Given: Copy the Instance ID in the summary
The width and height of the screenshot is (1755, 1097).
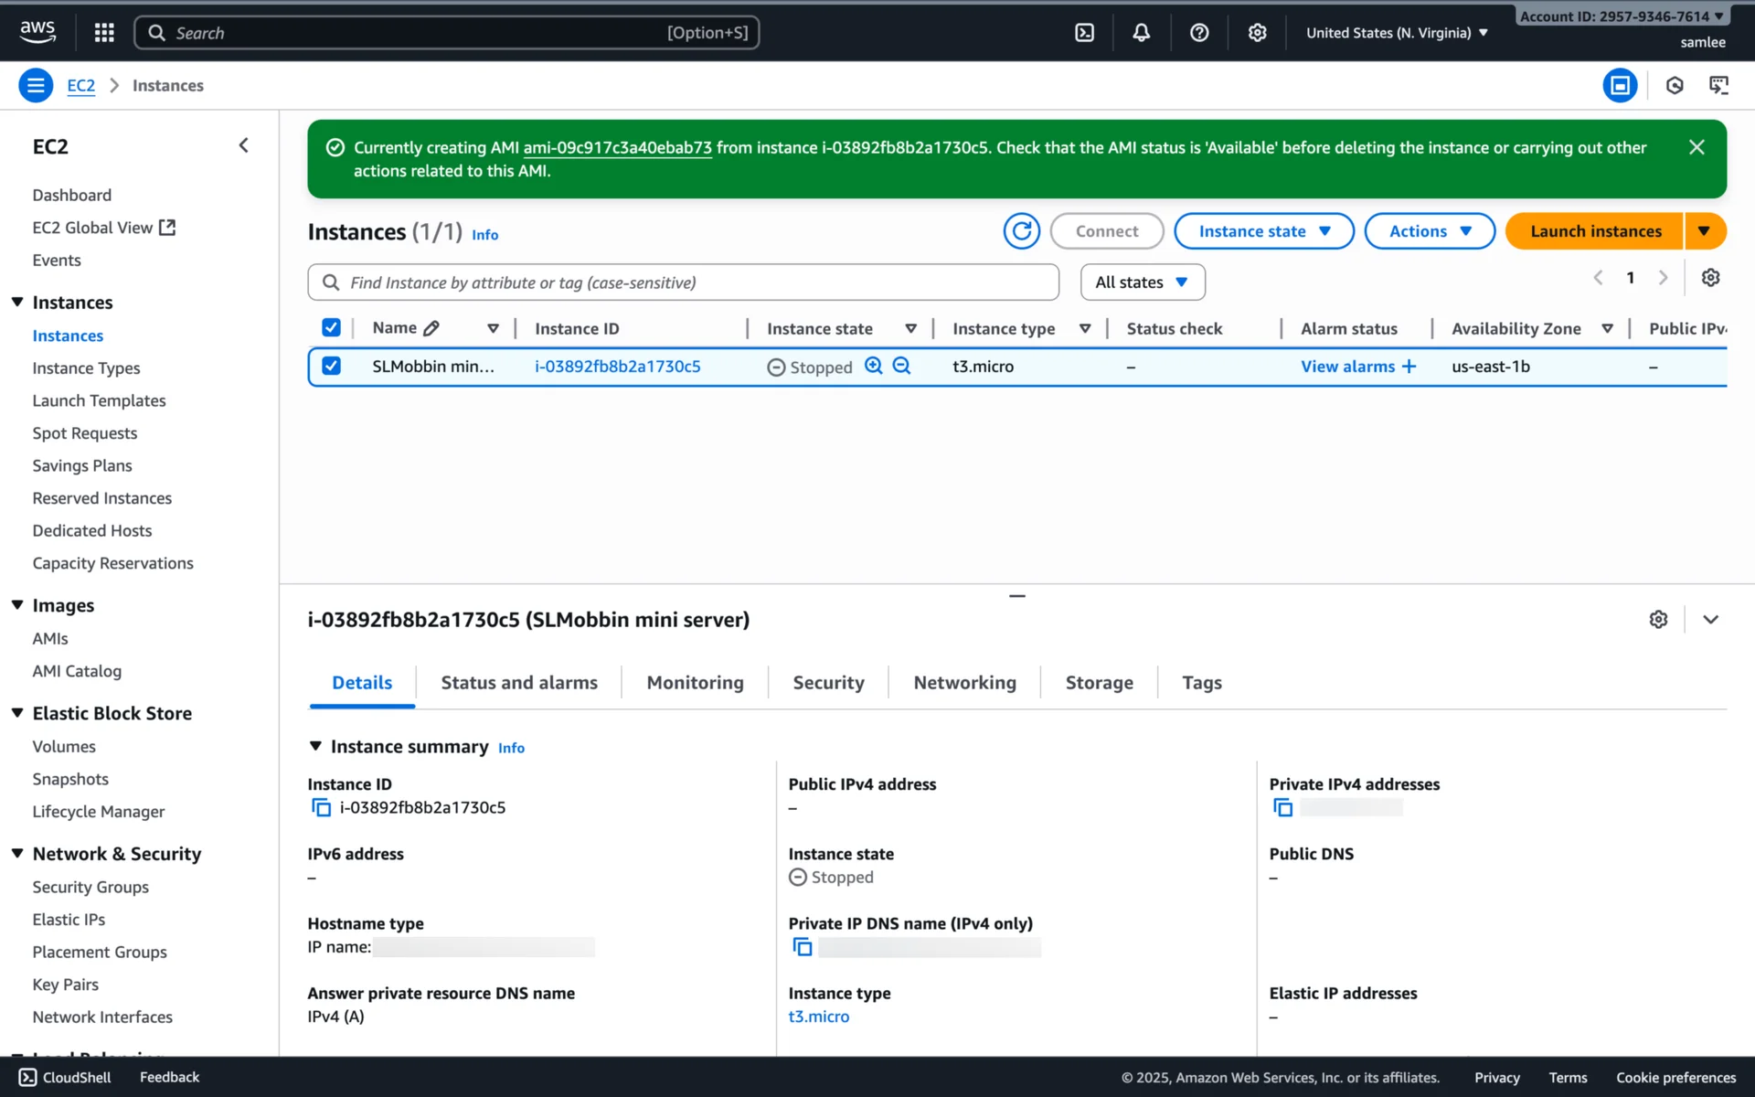Looking at the screenshot, I should [322, 807].
